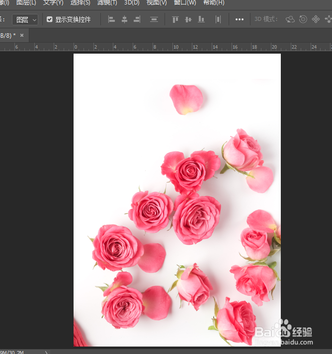The width and height of the screenshot is (332, 354).
Task: Open the 视图(V) menu
Action: click(x=157, y=2)
